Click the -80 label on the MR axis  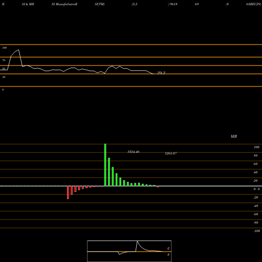(256, 223)
